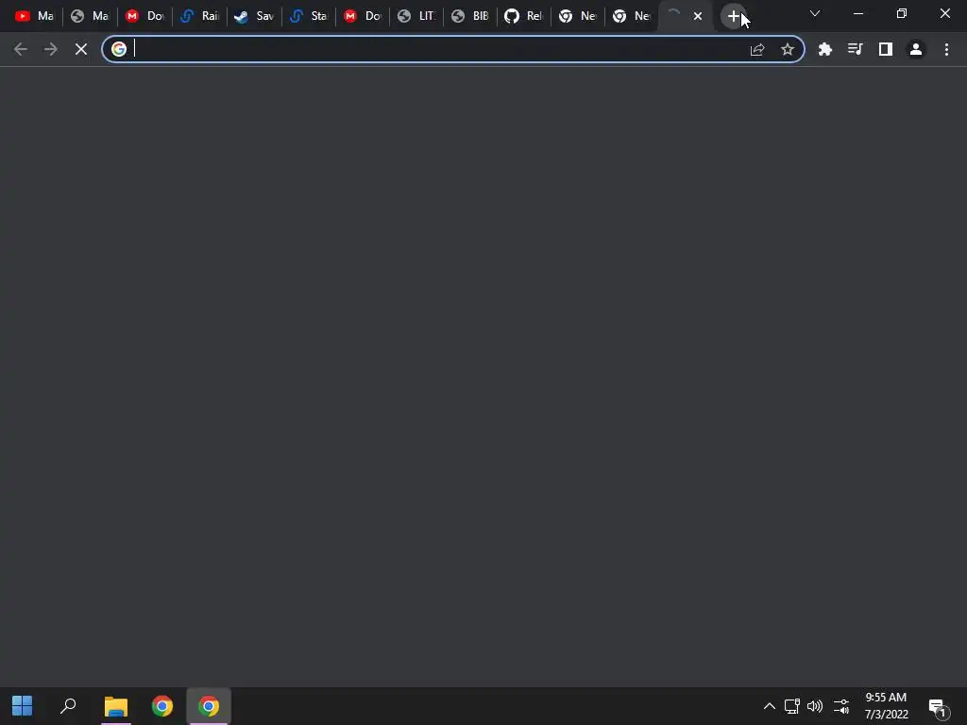
Task: Close the currently loading tab
Action: pos(698,16)
